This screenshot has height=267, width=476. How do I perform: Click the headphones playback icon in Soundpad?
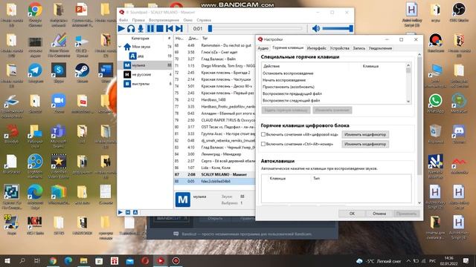pyautogui.click(x=131, y=28)
